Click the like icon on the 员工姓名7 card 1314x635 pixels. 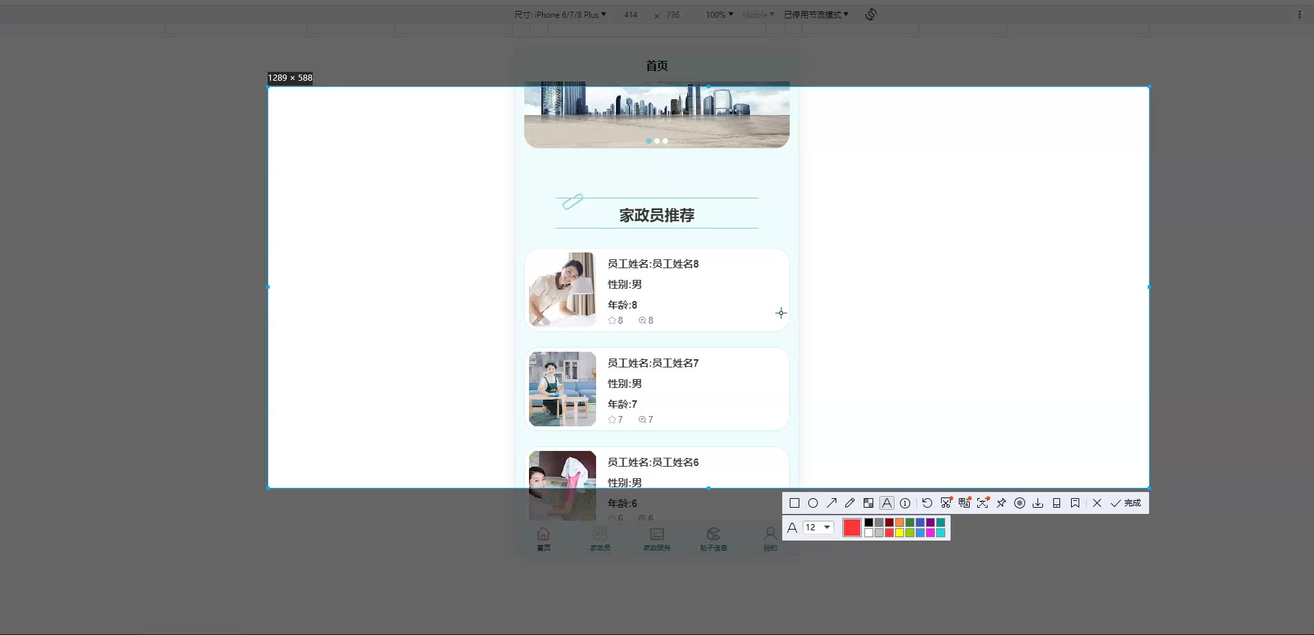click(612, 419)
